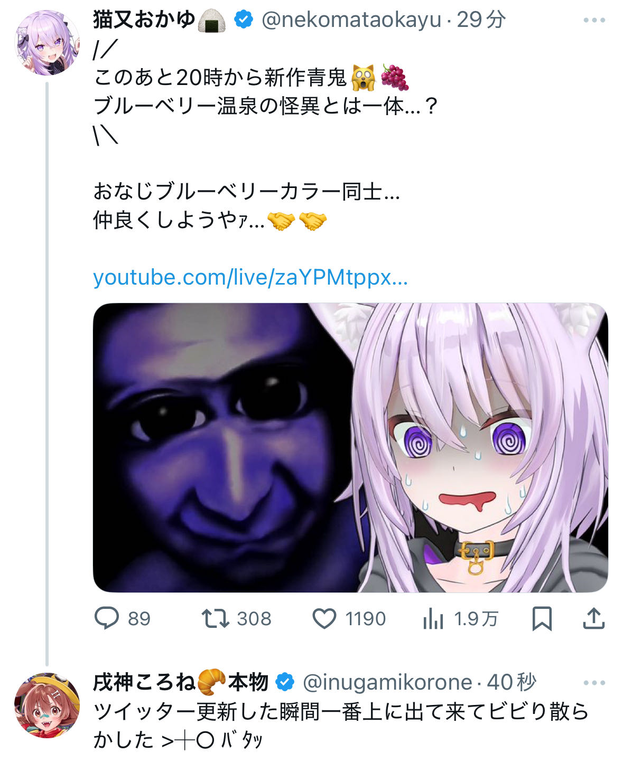Open more options on inugamikorone reply

594,683
